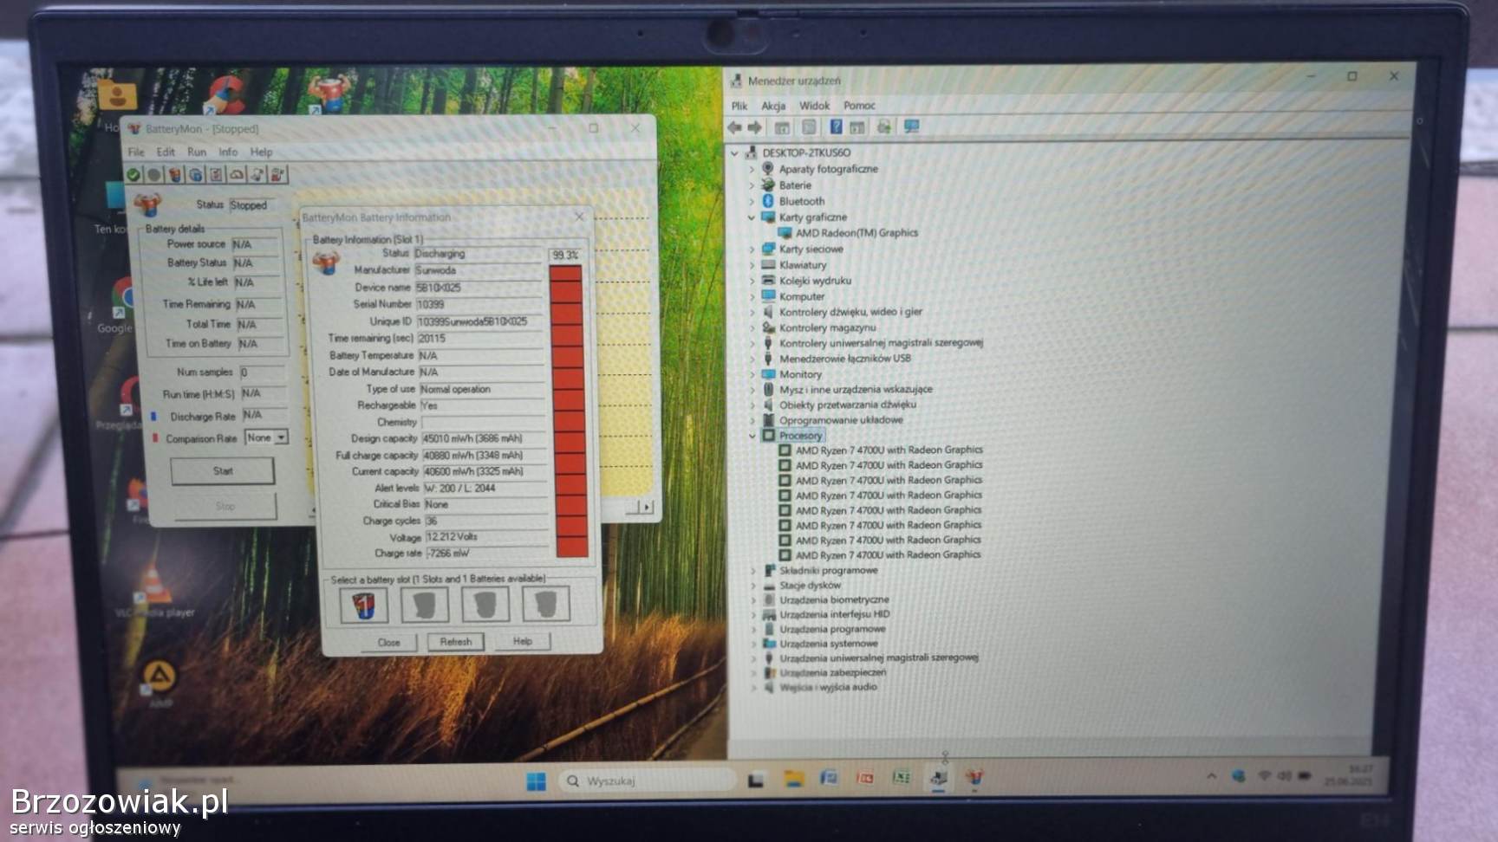
Task: Open the Run menu in BatteryMon
Action: click(197, 152)
